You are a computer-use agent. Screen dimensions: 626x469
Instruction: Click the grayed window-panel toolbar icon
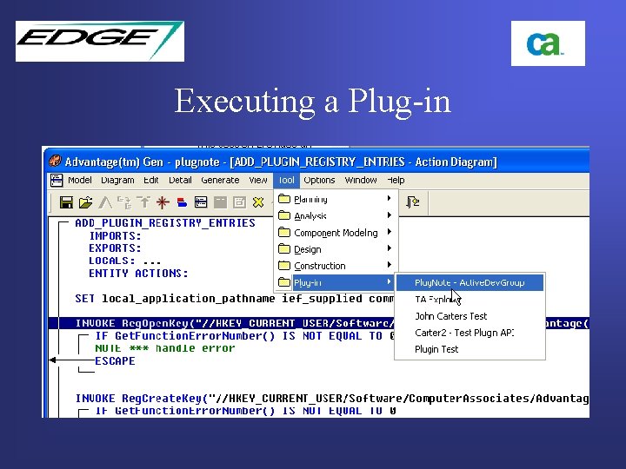[220, 202]
